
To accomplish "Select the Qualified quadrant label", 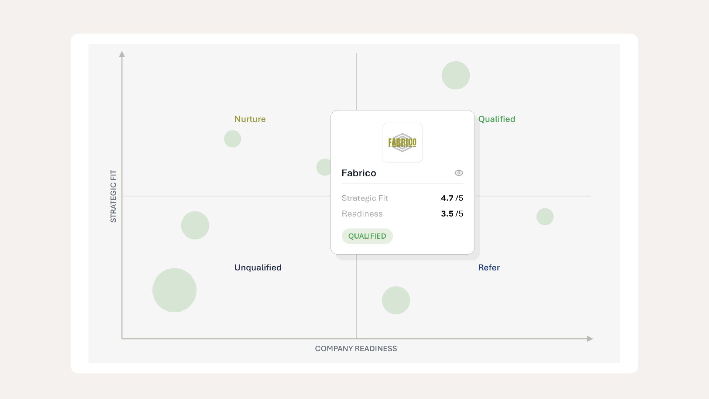I will click(x=497, y=119).
